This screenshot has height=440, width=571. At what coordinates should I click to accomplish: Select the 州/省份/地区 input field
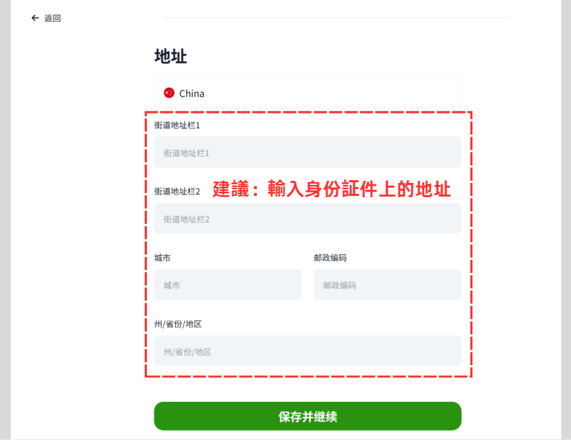click(308, 351)
